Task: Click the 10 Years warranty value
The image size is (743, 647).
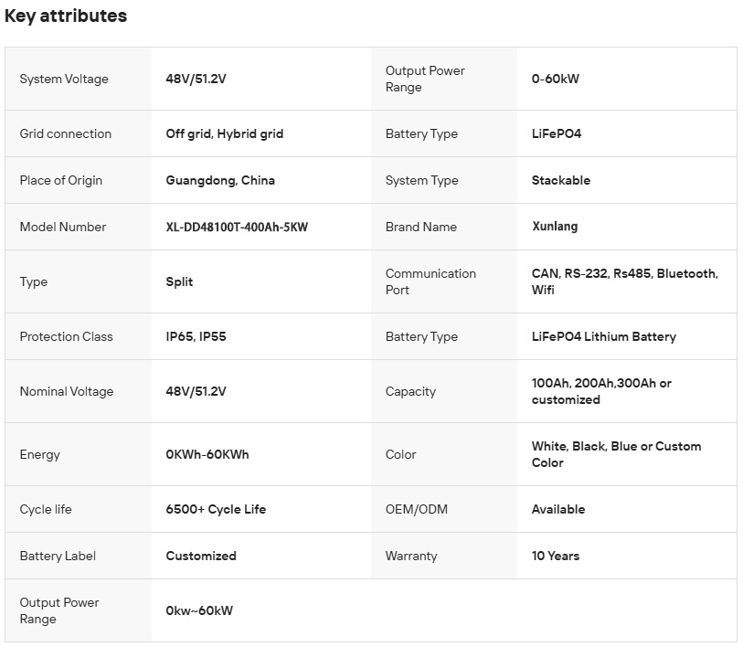Action: [556, 556]
